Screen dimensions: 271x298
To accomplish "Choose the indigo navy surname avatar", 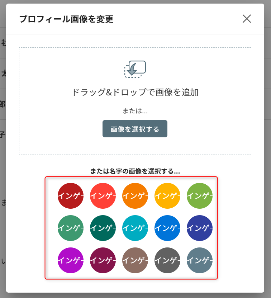I will (200, 228).
